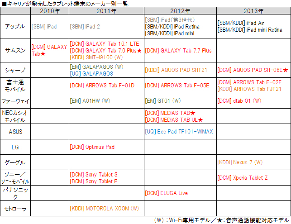Viewport: 291px width, 224px height.
Task: Click [UQ] GALAPAGOS entry
Action: coord(91,74)
